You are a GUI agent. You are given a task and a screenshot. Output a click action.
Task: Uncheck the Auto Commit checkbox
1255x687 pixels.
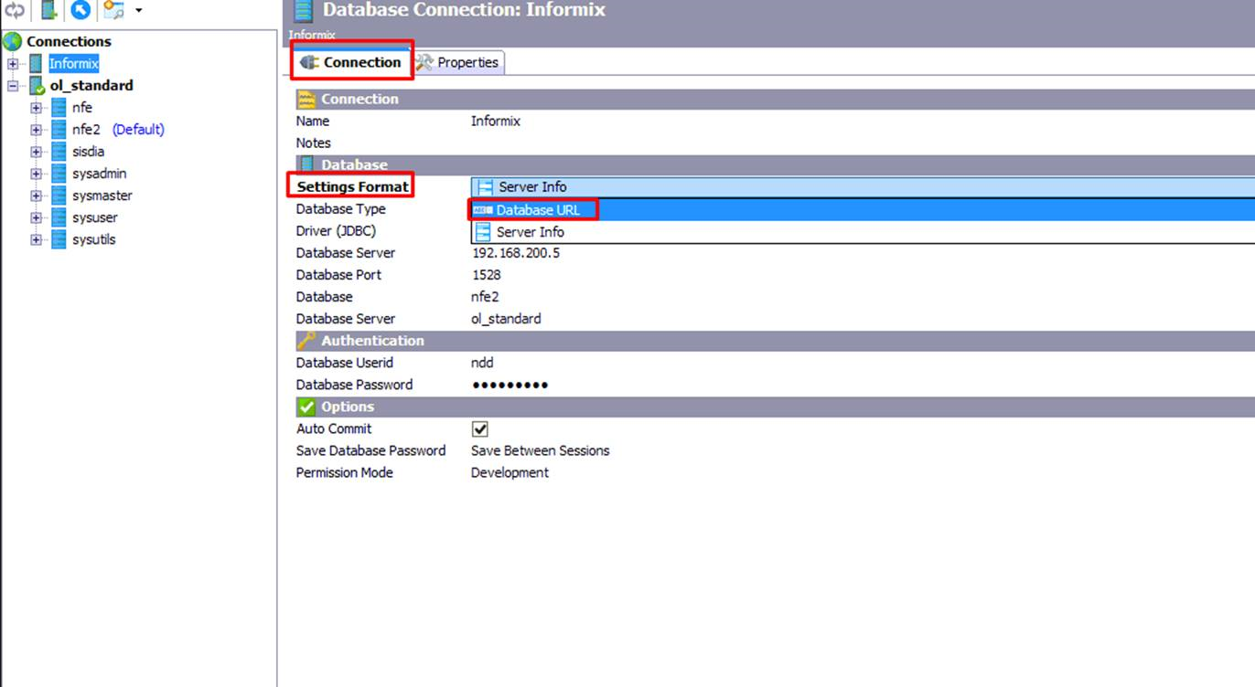click(x=479, y=428)
